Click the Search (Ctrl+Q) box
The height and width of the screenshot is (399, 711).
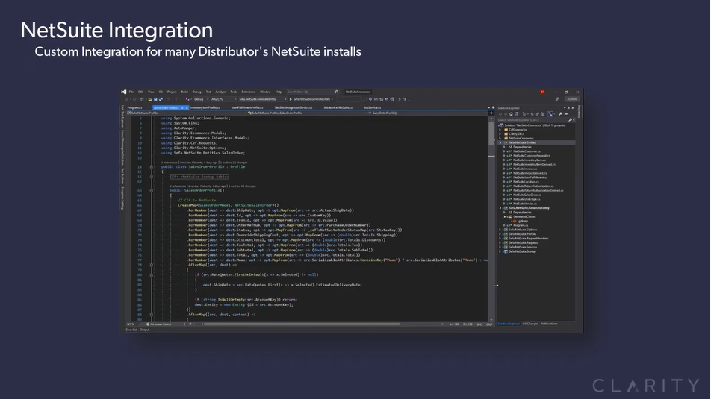click(313, 92)
